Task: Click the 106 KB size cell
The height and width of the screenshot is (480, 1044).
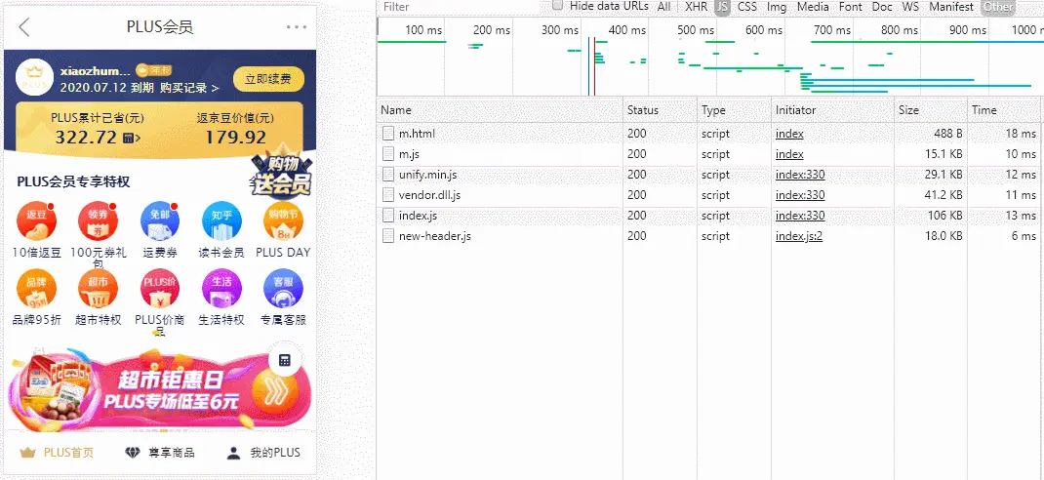Action: click(x=946, y=216)
